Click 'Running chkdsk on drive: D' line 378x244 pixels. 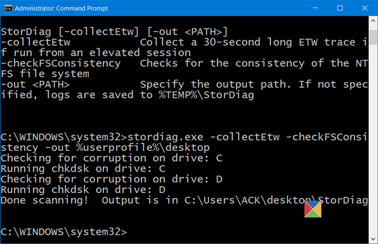(x=83, y=190)
